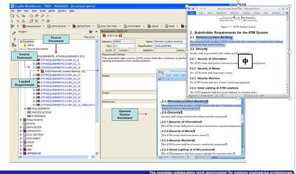Expand ATM REQUIREMENTS:01:BM_02_17 node
The height and width of the screenshot is (174, 296).
click(x=34, y=75)
